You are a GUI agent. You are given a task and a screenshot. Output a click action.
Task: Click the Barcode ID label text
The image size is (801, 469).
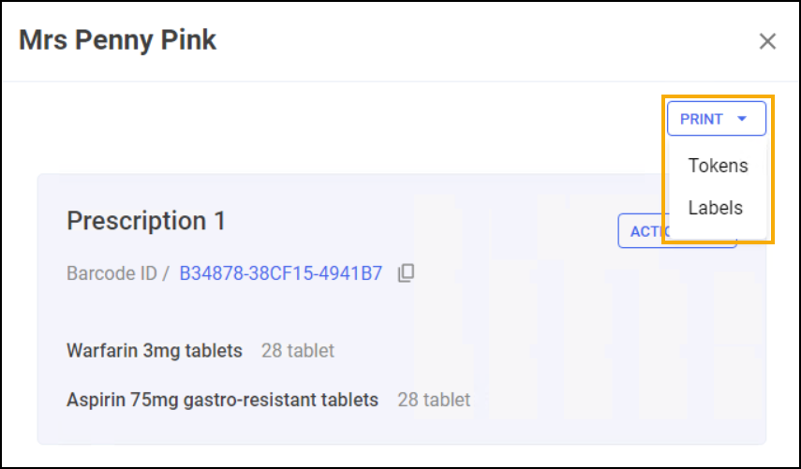tap(111, 273)
